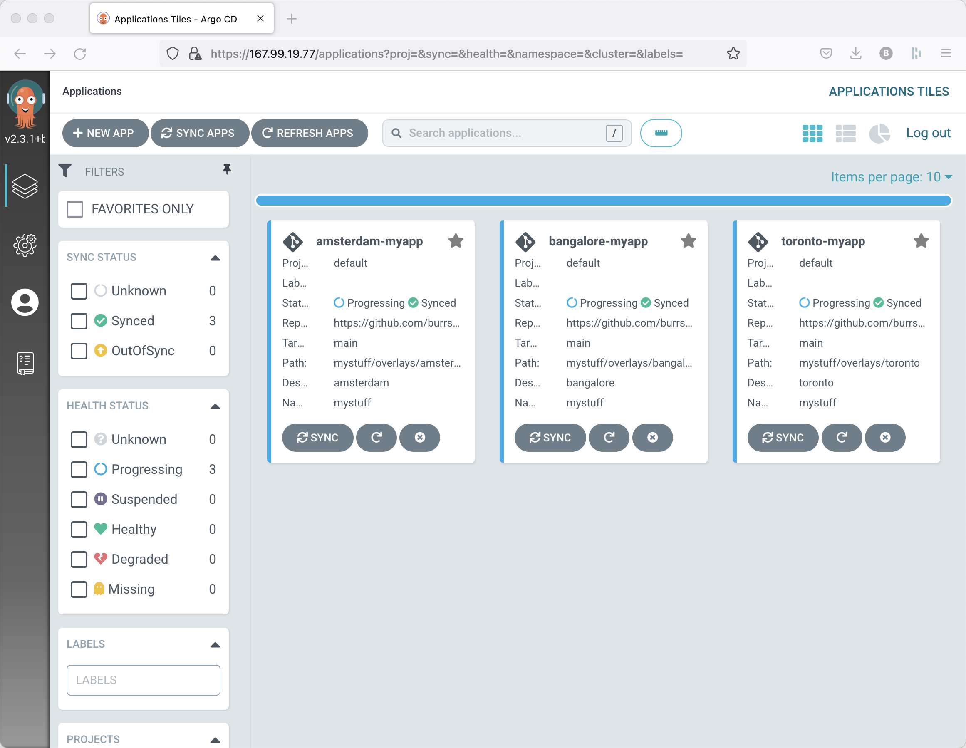The height and width of the screenshot is (748, 966).
Task: Click the SYNC APPS button
Action: coord(198,133)
